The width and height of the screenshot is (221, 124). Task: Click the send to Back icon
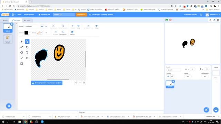[x=97, y=26]
